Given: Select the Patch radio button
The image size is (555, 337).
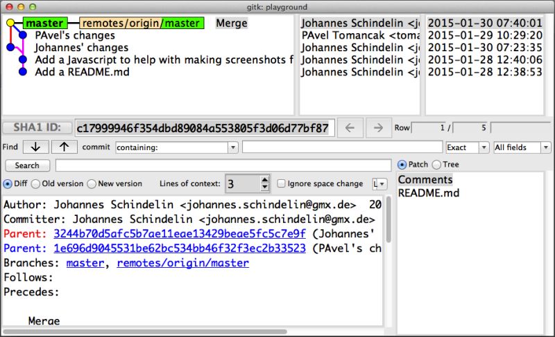Looking at the screenshot, I should (402, 165).
